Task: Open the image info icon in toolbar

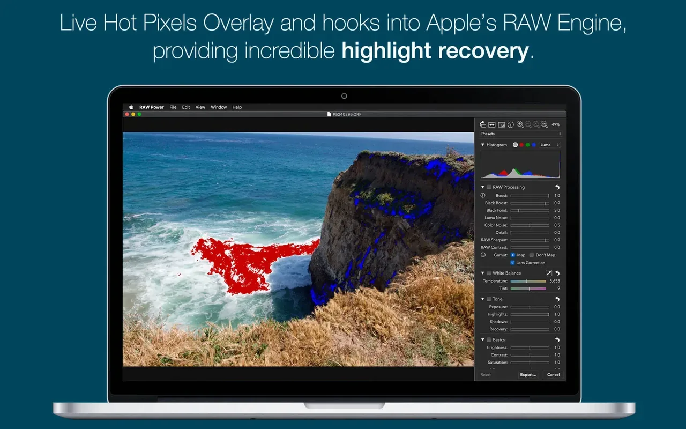Action: 511,124
